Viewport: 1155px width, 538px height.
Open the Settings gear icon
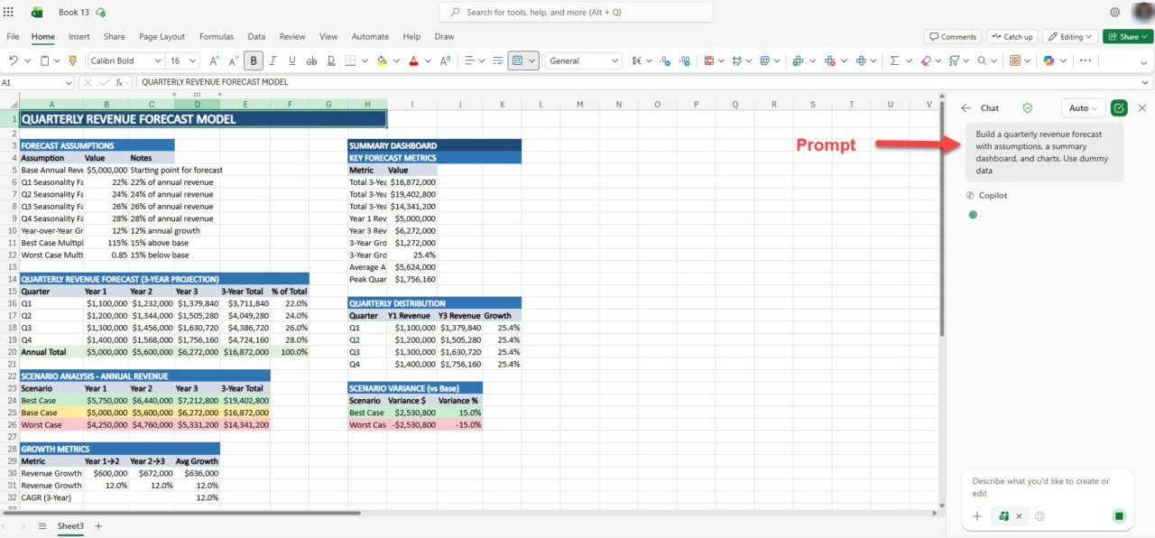coord(1115,12)
